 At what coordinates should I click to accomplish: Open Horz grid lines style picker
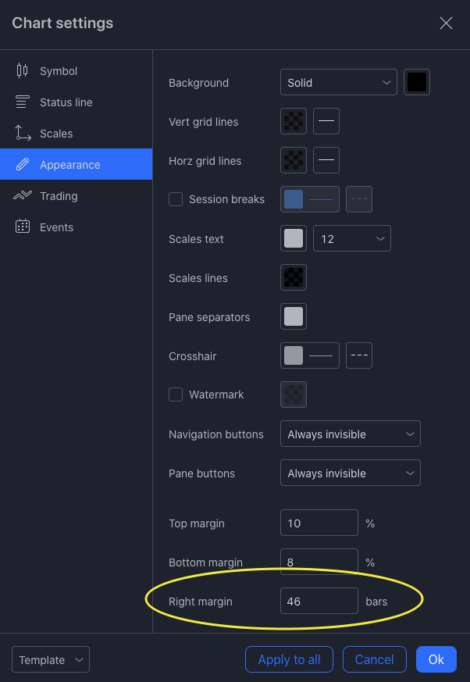coord(326,161)
